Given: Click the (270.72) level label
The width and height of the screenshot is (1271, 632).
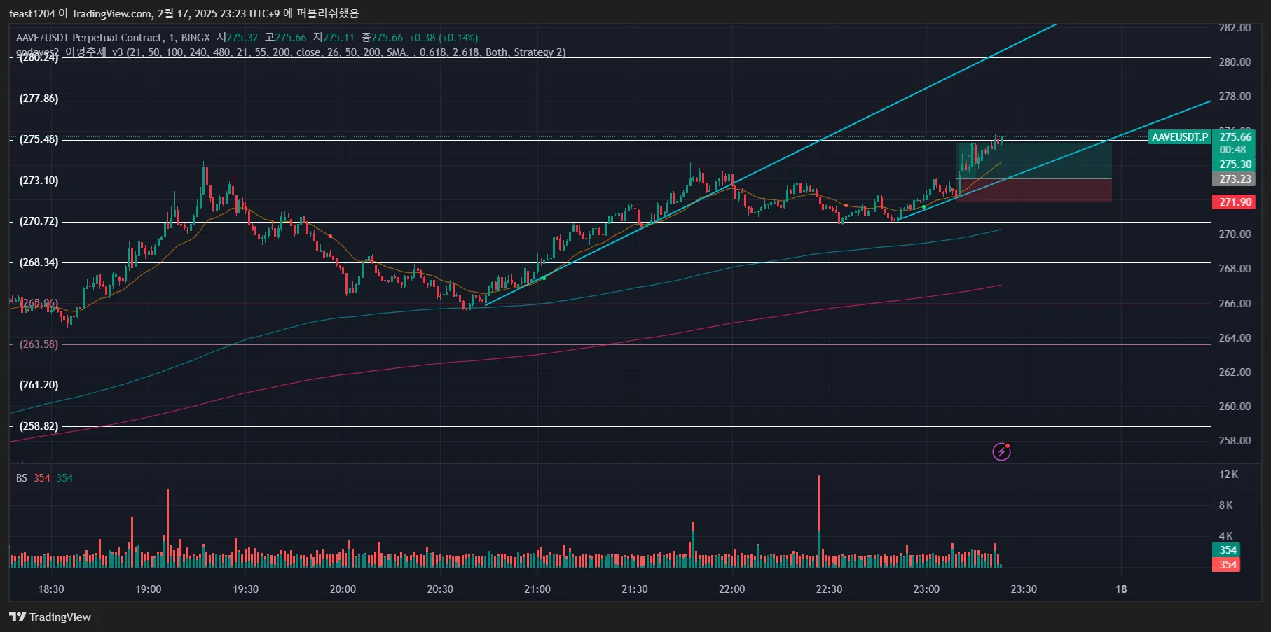Looking at the screenshot, I should 39,221.
